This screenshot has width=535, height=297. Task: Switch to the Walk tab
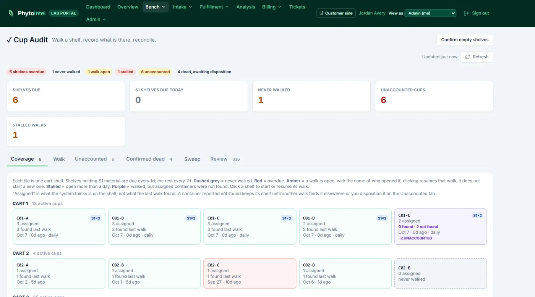(59, 159)
